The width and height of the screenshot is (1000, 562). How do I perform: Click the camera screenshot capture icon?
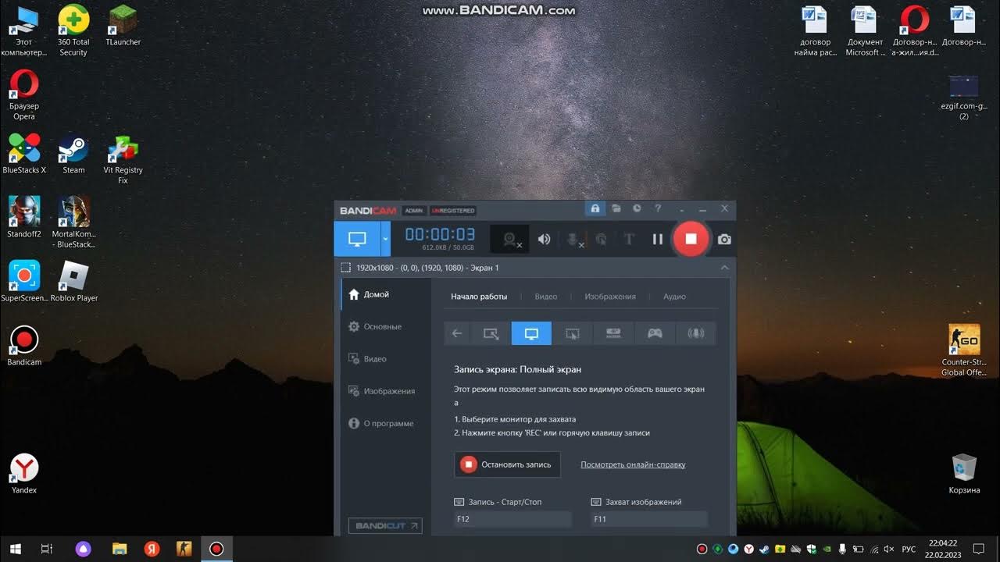click(x=724, y=240)
